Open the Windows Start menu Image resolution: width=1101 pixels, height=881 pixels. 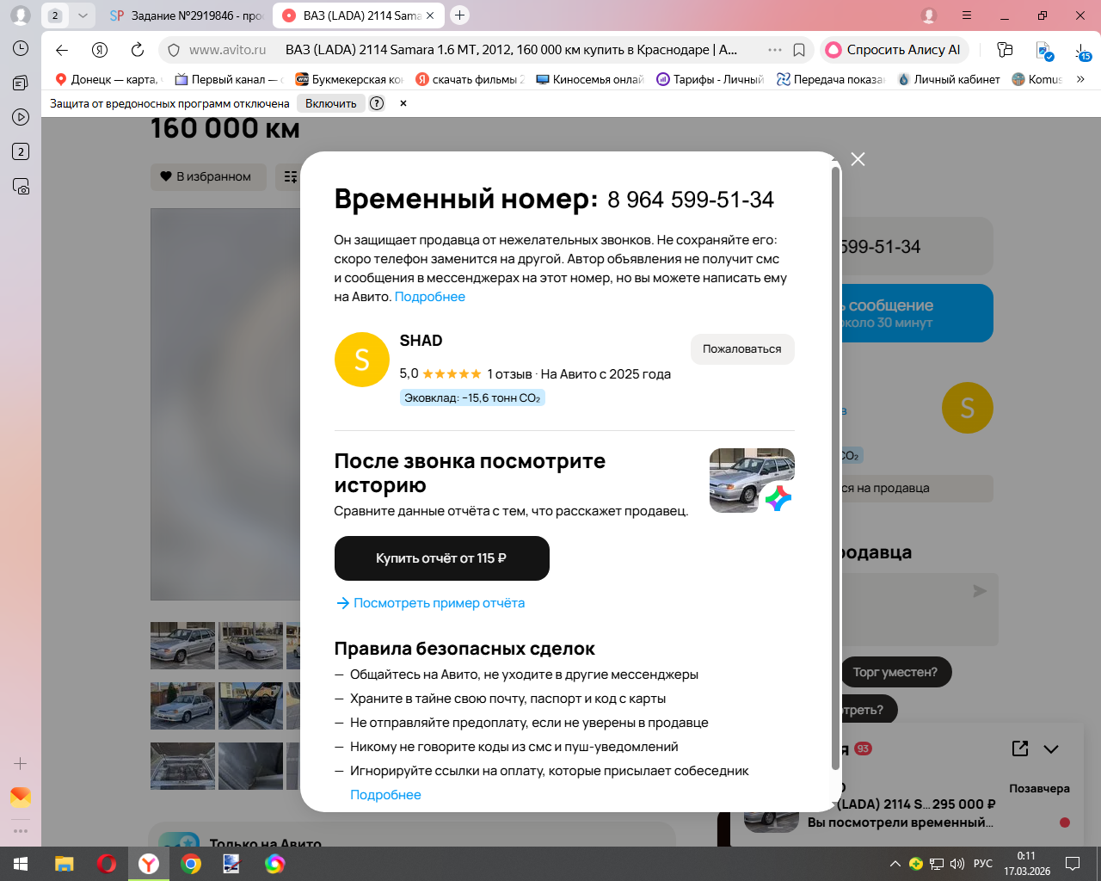[21, 864]
